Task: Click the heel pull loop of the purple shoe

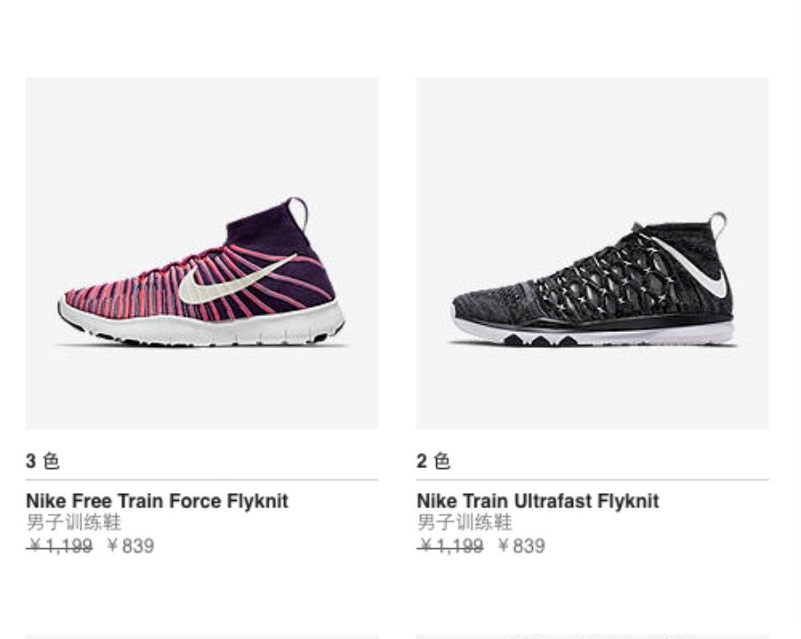Action: click(297, 211)
